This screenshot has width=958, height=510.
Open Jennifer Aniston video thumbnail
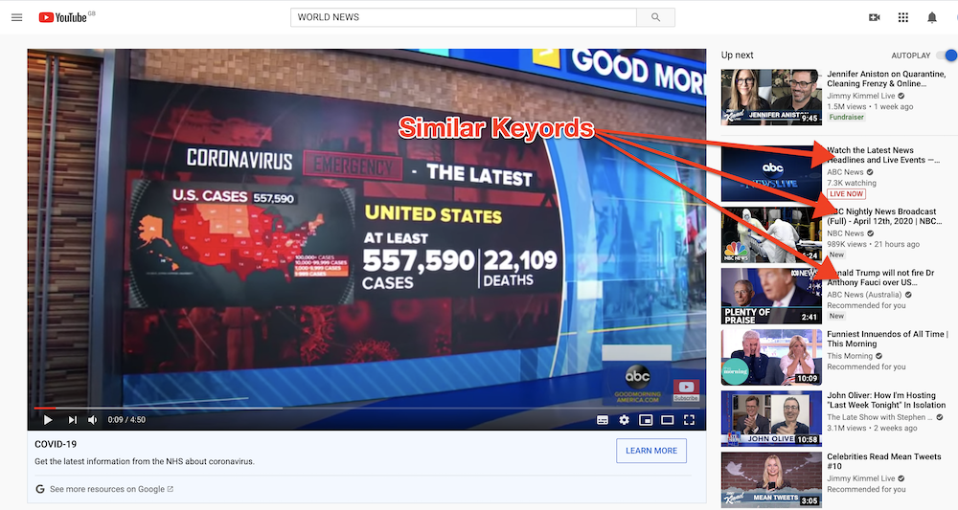click(x=771, y=97)
